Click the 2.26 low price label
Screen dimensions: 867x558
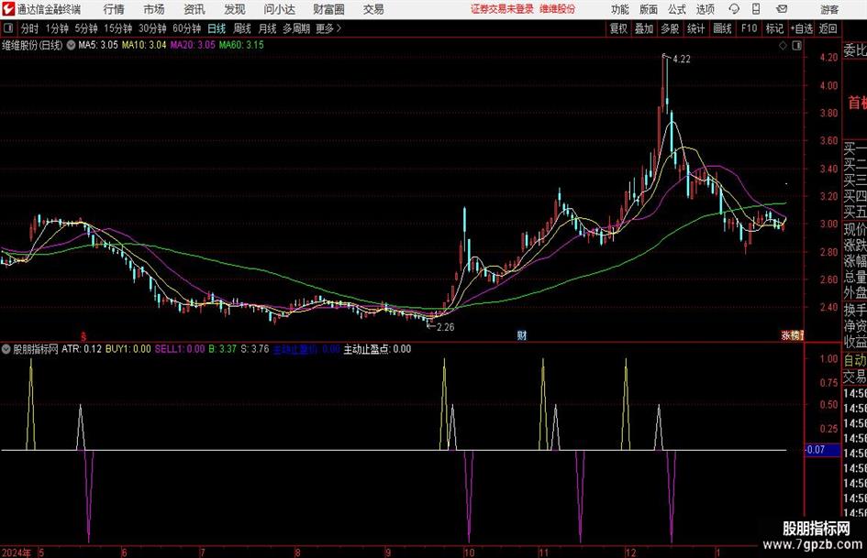(x=445, y=327)
